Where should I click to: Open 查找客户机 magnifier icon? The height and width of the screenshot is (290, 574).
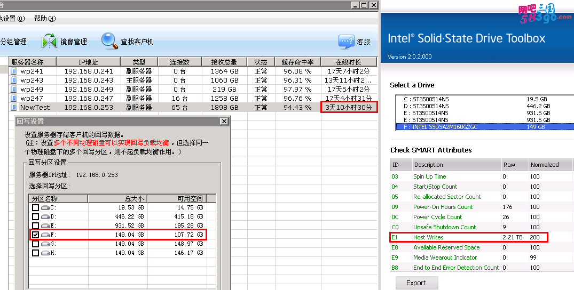[x=109, y=41]
